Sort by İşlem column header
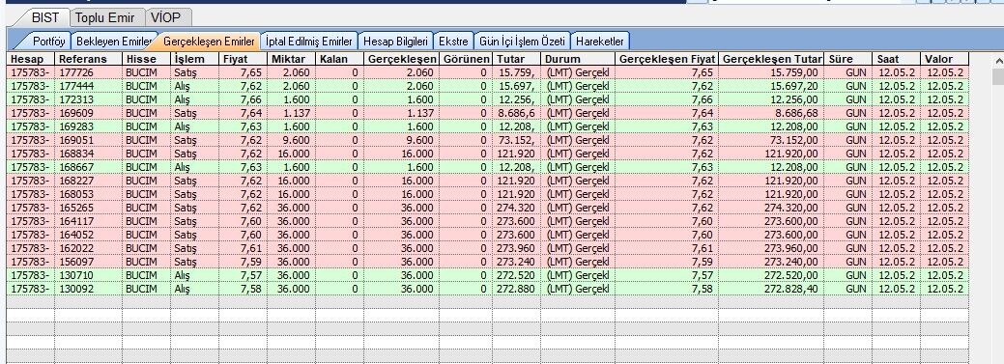This screenshot has width=1004, height=364. [194, 59]
